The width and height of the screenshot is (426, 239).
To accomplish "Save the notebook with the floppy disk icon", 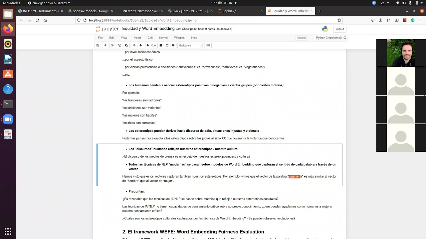I will point(98,45).
